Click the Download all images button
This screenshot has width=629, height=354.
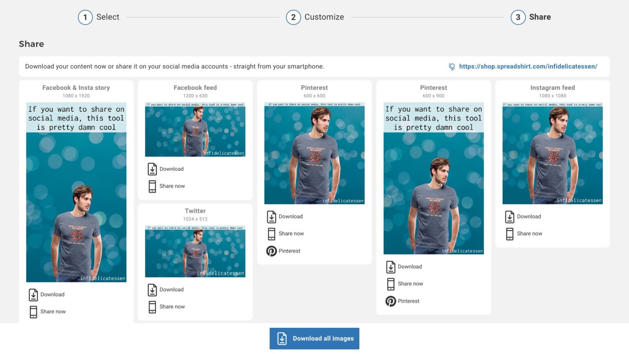click(x=314, y=338)
